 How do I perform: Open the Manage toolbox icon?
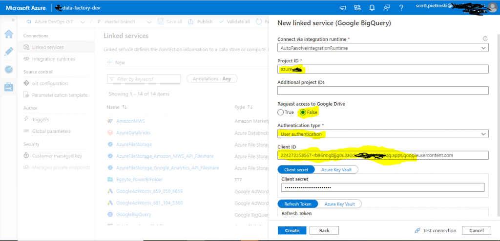(x=9, y=87)
